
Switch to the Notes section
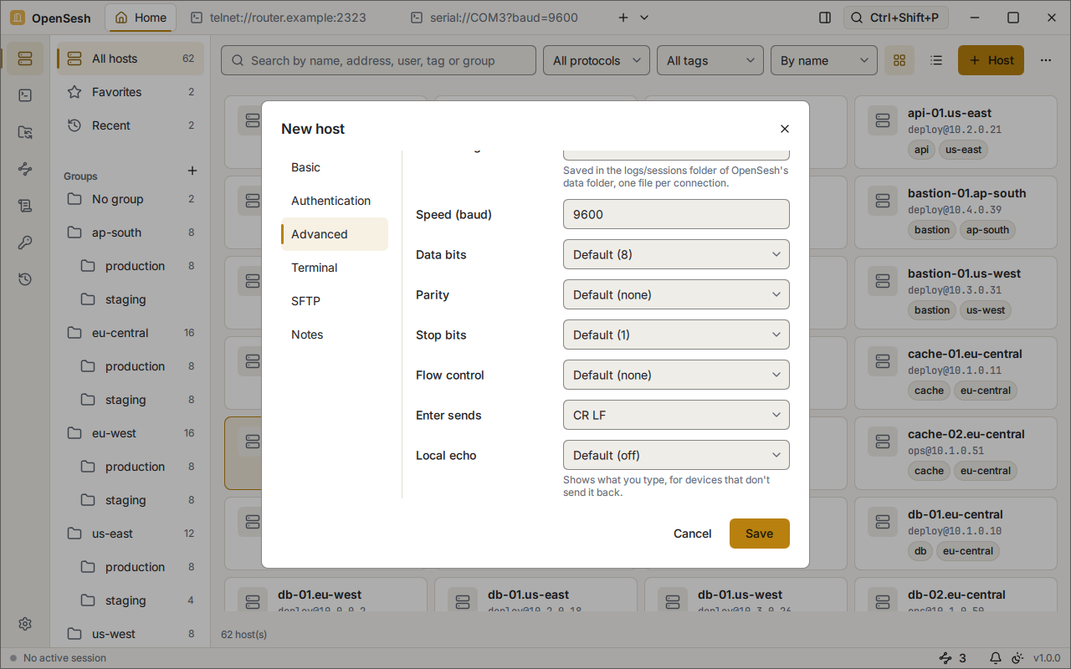(335, 334)
